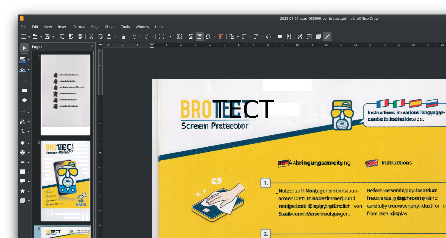Select page 3 thumbnail
This screenshot has width=446, height=238.
[65, 232]
